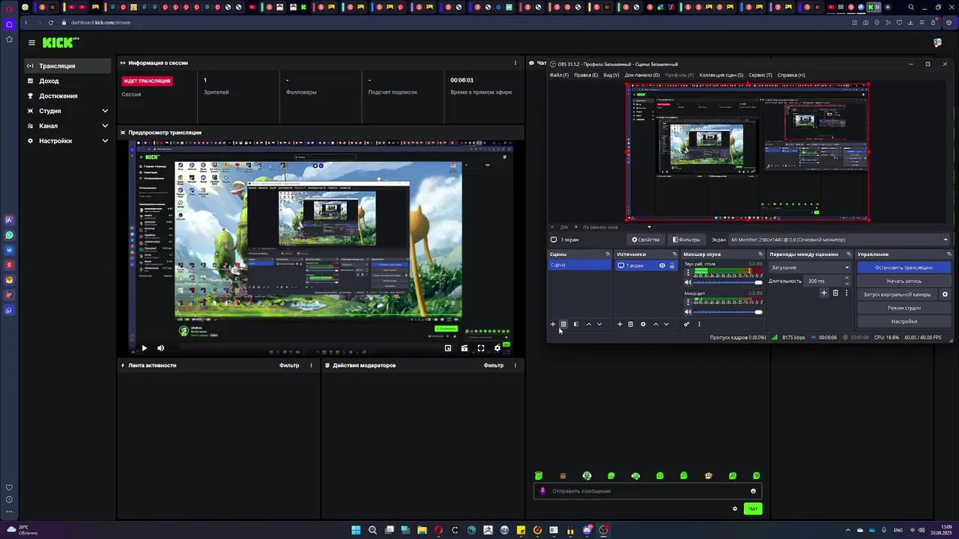Viewport: 959px width, 539px height.
Task: Adjust Desktop Audio volume slider
Action: point(728,282)
